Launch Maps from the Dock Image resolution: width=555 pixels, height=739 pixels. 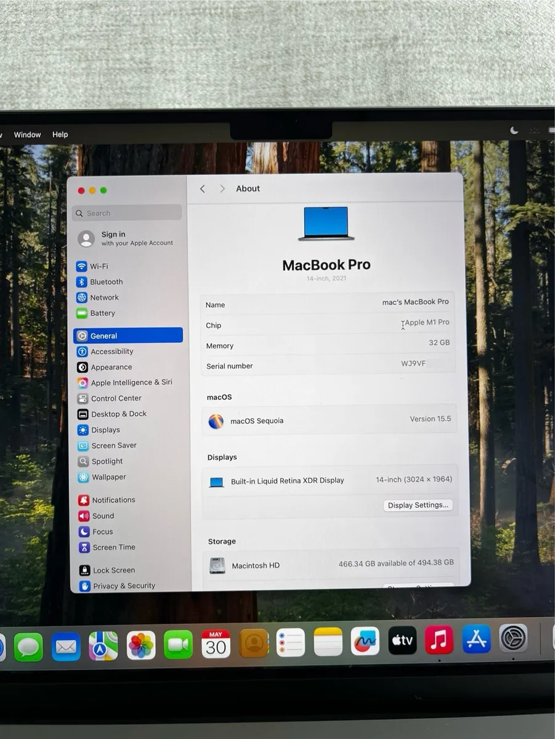(x=103, y=646)
